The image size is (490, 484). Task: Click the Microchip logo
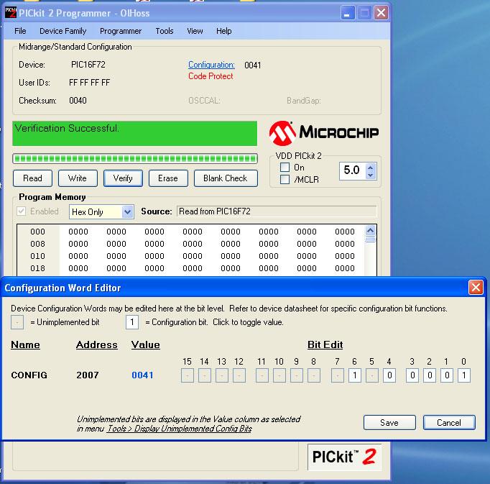(x=324, y=132)
